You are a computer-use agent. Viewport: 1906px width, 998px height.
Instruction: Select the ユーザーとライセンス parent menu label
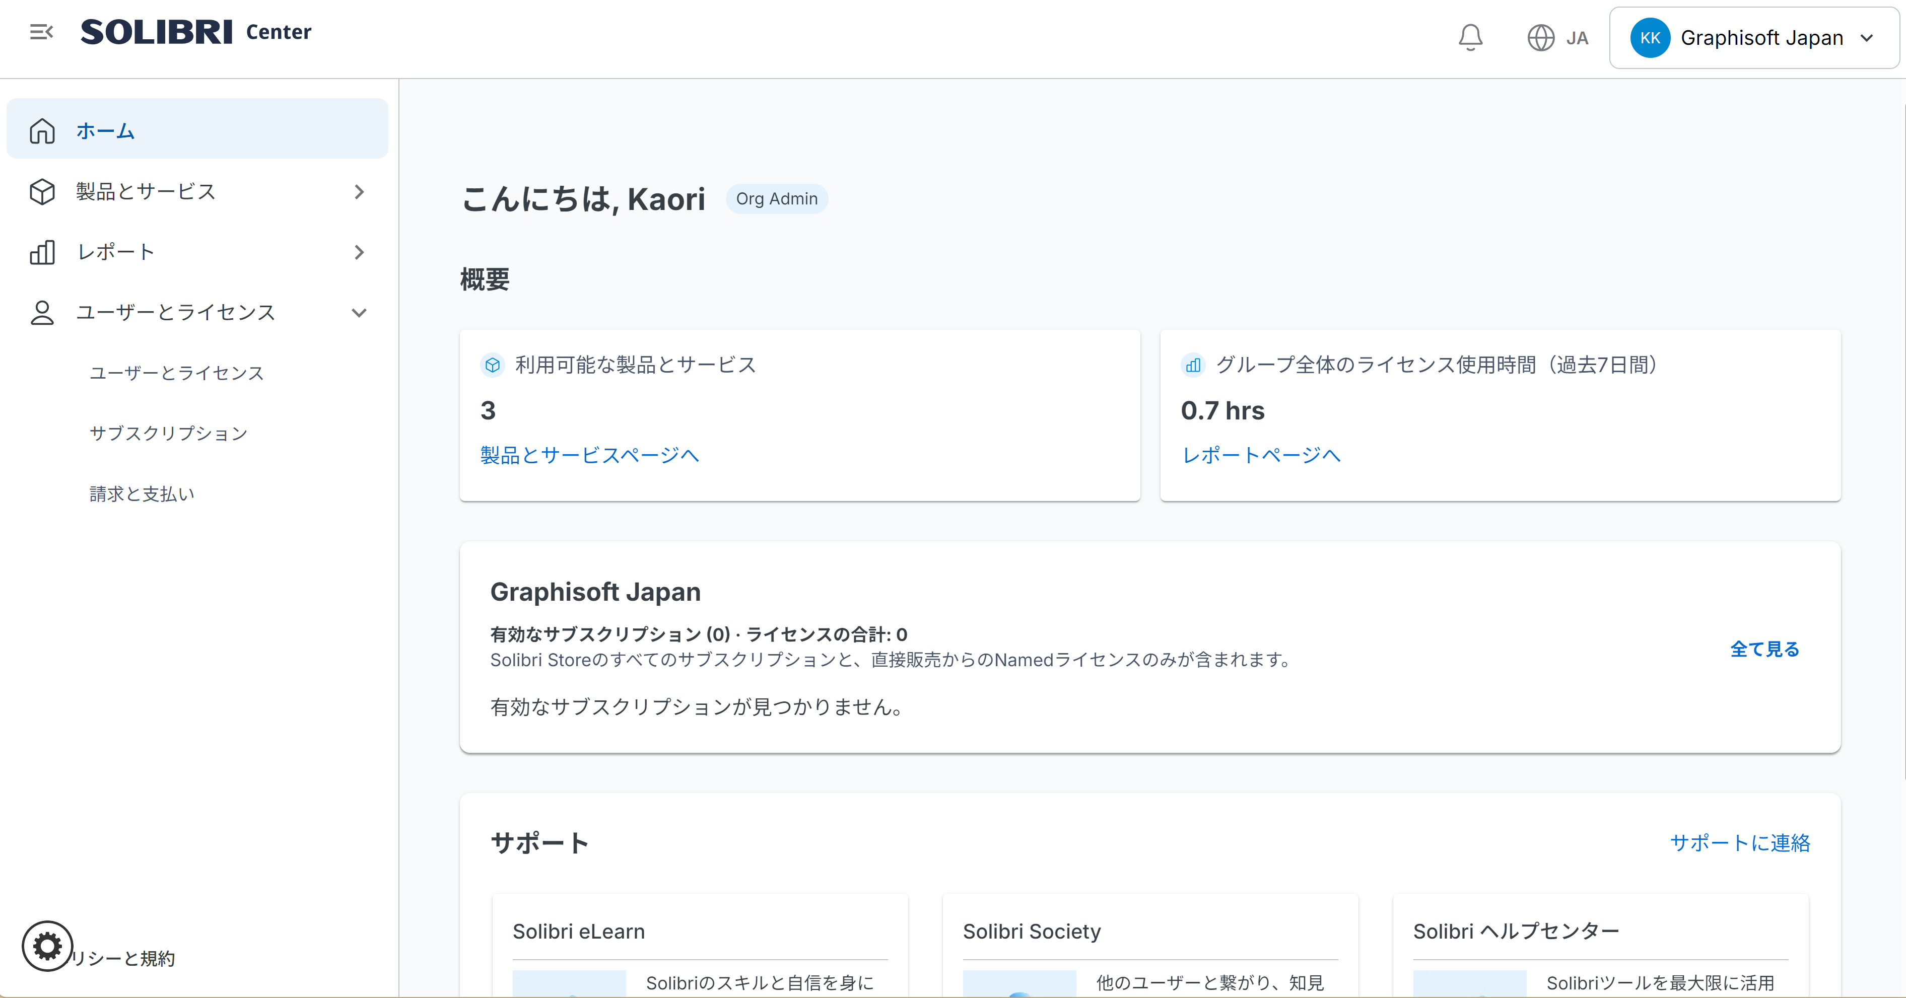coord(175,313)
